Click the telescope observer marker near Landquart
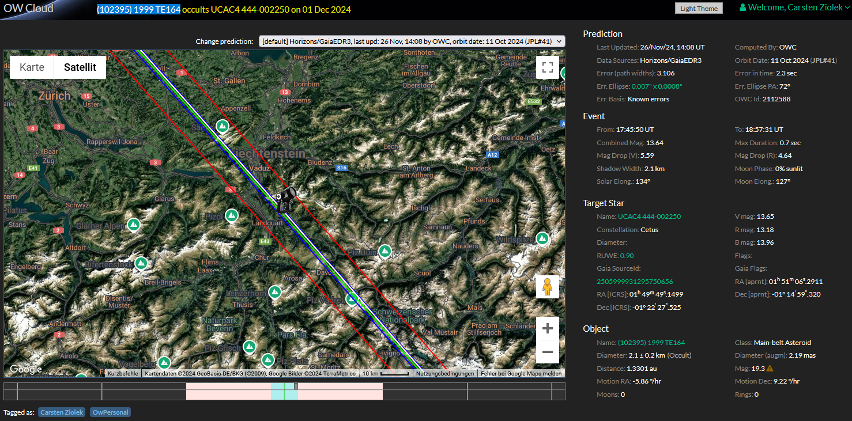Image resolution: width=852 pixels, height=421 pixels. tap(285, 199)
